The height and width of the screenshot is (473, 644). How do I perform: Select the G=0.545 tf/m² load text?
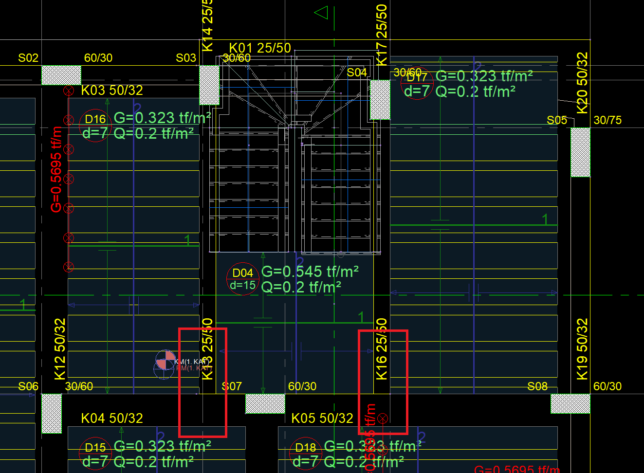pos(310,271)
